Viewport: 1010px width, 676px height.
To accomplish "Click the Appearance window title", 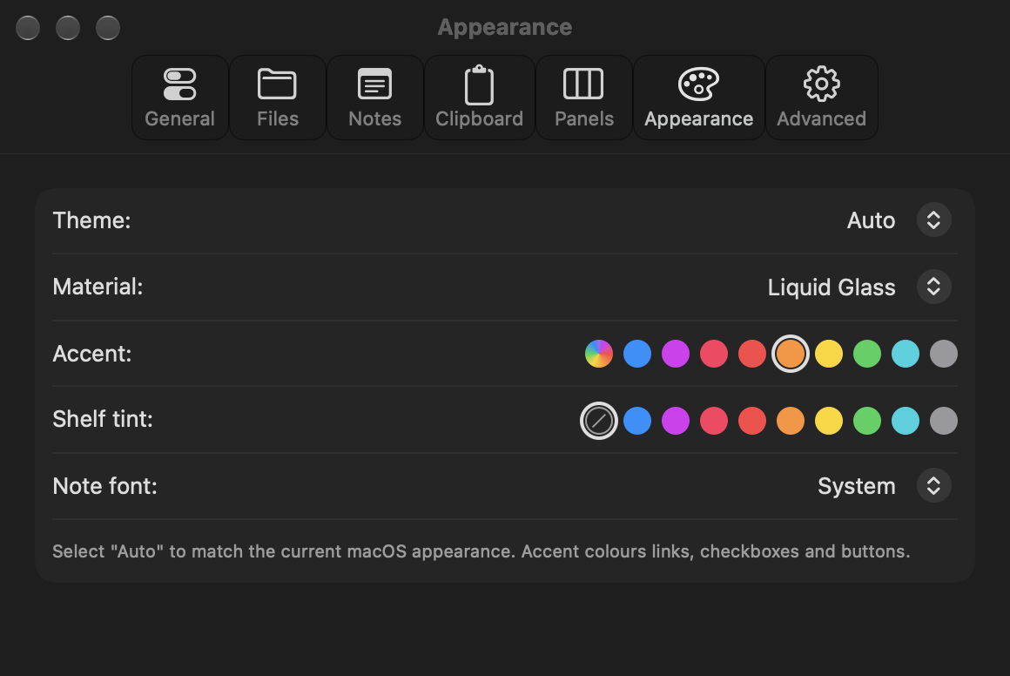I will point(505,27).
